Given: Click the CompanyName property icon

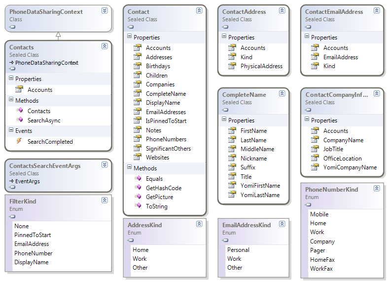Looking at the screenshot, I should pyautogui.click(x=315, y=139).
